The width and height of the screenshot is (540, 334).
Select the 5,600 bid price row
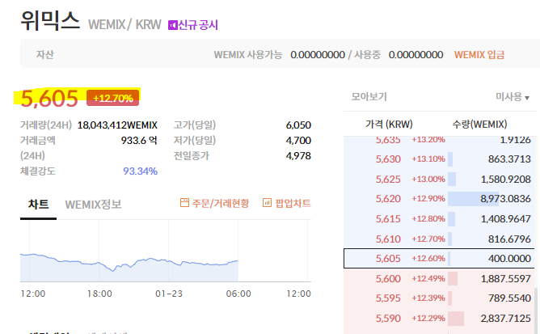pos(439,278)
